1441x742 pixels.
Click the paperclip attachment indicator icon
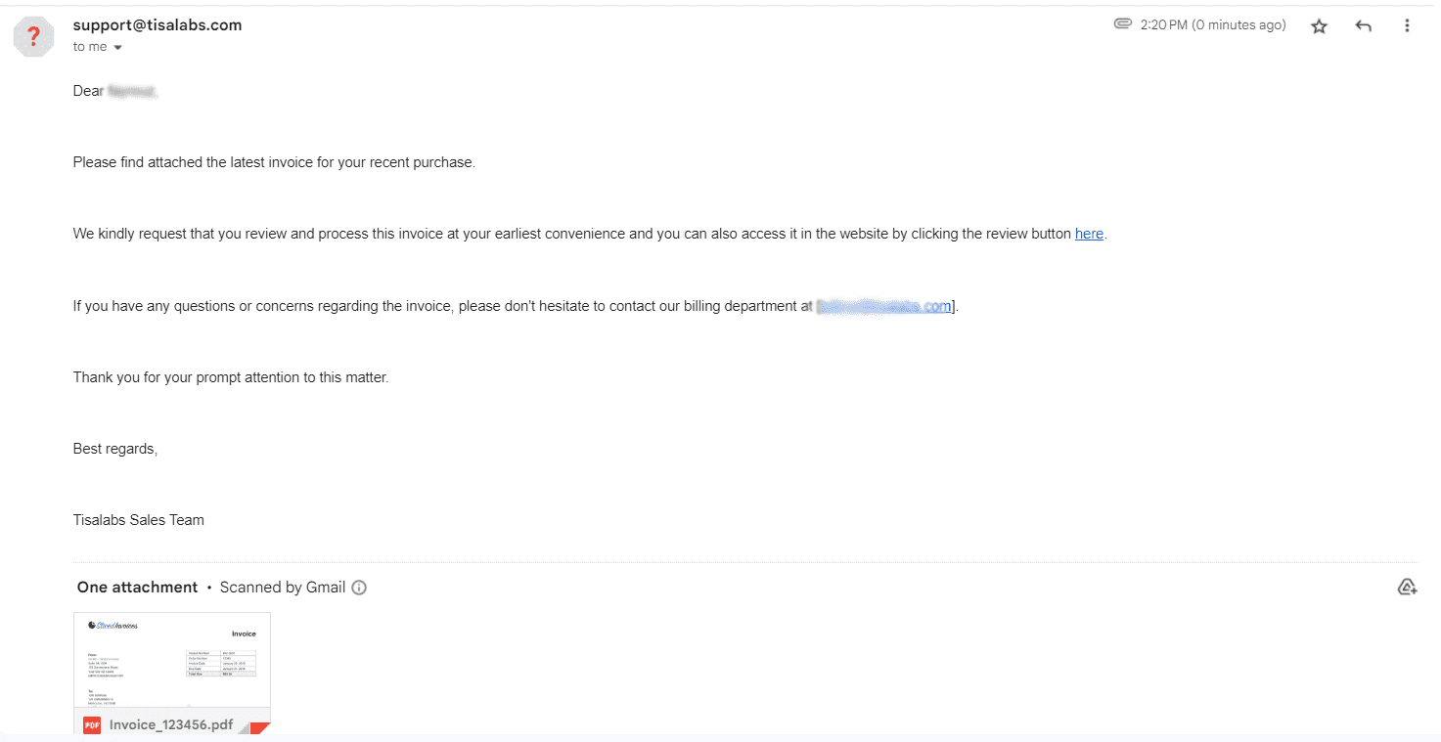coord(1123,23)
